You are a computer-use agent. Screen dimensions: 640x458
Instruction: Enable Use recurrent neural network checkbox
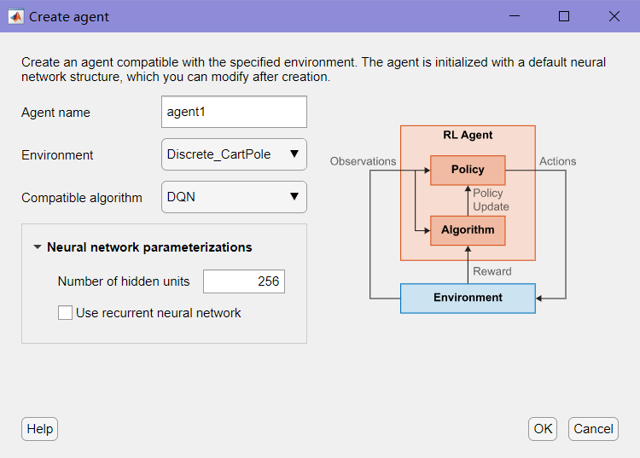point(65,313)
